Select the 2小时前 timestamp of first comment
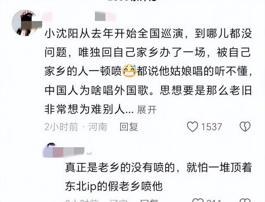 (x=61, y=127)
